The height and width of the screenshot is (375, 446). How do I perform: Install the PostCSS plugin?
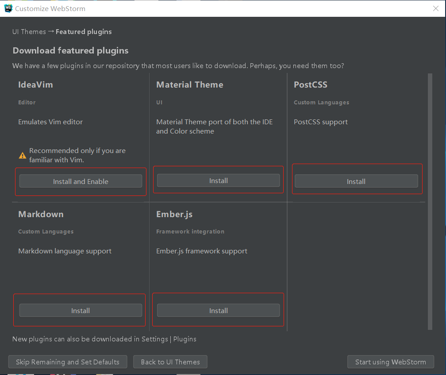(x=356, y=181)
